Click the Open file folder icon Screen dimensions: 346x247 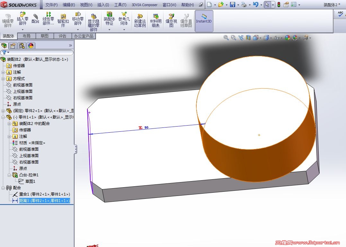point(221,4)
